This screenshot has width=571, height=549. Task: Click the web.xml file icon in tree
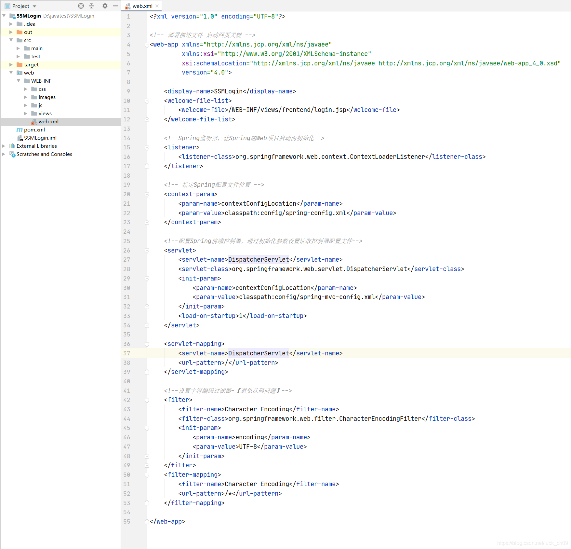tap(34, 122)
